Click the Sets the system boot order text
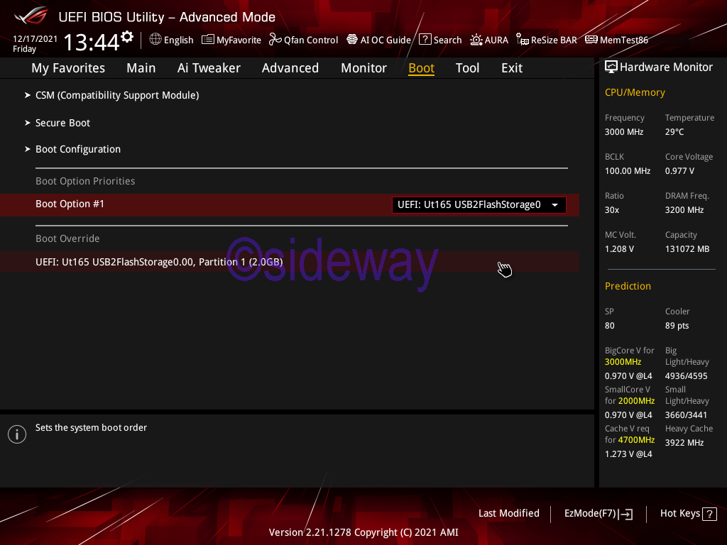Viewport: 727px width, 545px height. pyautogui.click(x=92, y=427)
